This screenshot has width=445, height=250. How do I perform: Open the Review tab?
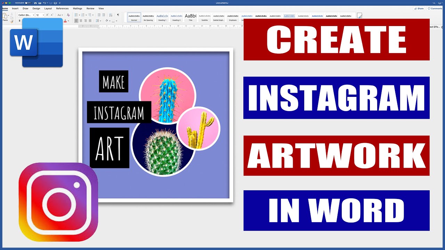(90, 8)
